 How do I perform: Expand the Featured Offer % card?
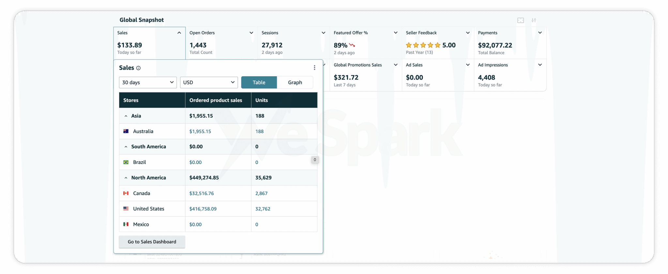(x=395, y=33)
